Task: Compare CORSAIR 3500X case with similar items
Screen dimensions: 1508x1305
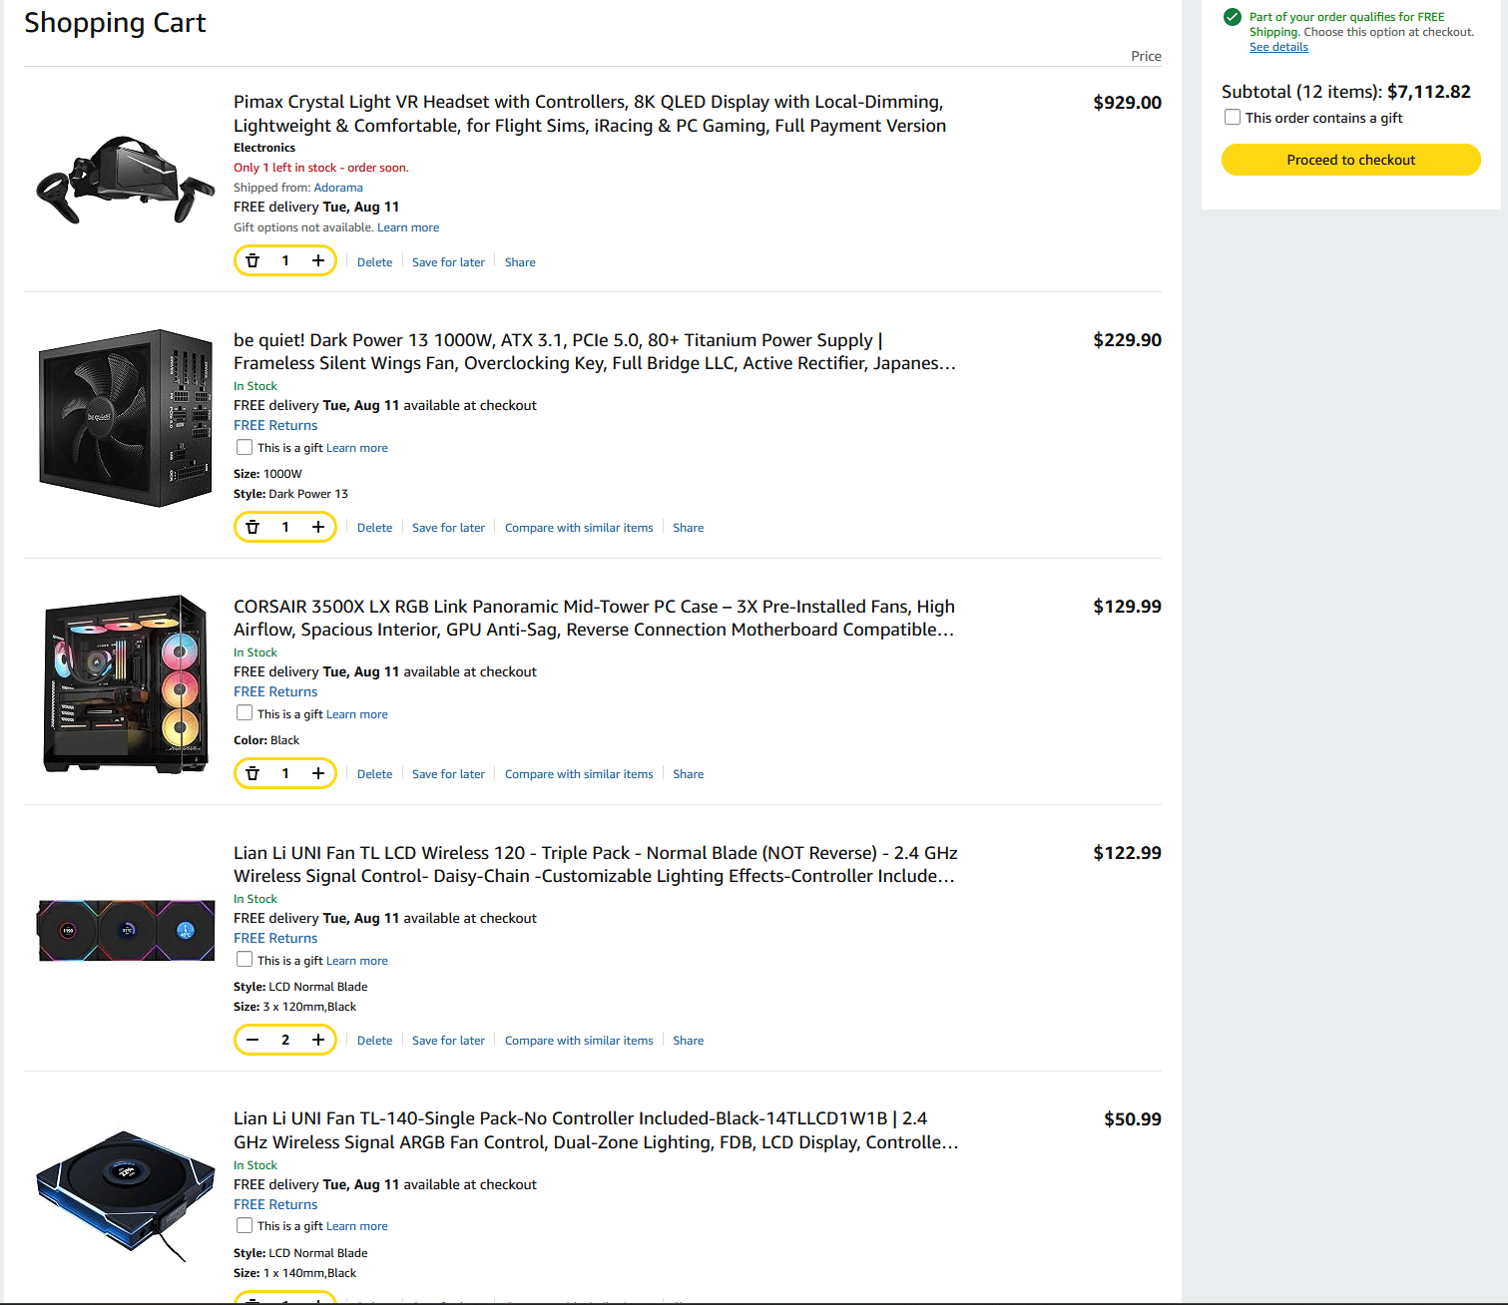Action: (579, 774)
